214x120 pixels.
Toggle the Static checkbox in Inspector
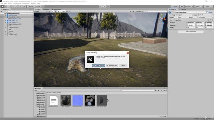(207, 12)
